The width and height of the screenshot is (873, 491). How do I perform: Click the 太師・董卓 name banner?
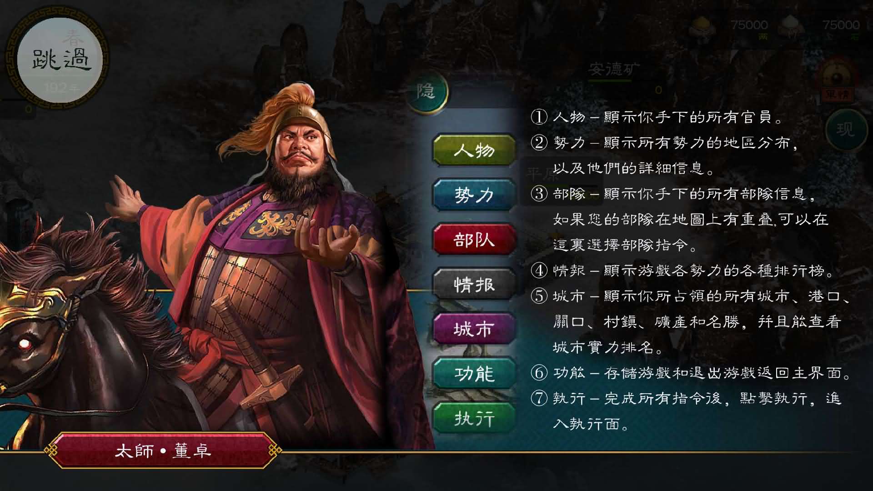pyautogui.click(x=163, y=451)
